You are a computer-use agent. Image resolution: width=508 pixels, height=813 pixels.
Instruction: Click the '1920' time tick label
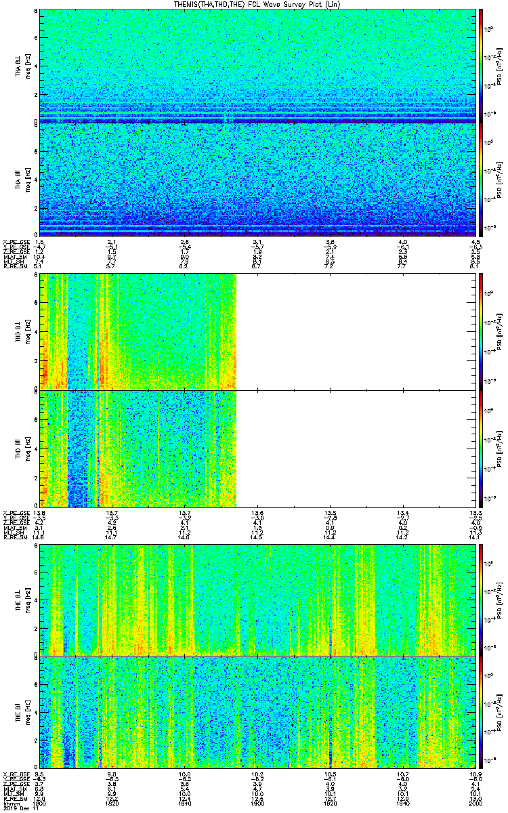coord(331,803)
